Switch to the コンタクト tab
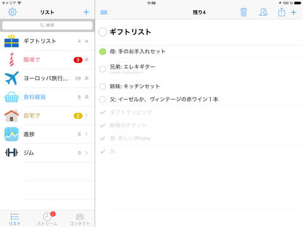This screenshot has width=303, height=227. 80,219
